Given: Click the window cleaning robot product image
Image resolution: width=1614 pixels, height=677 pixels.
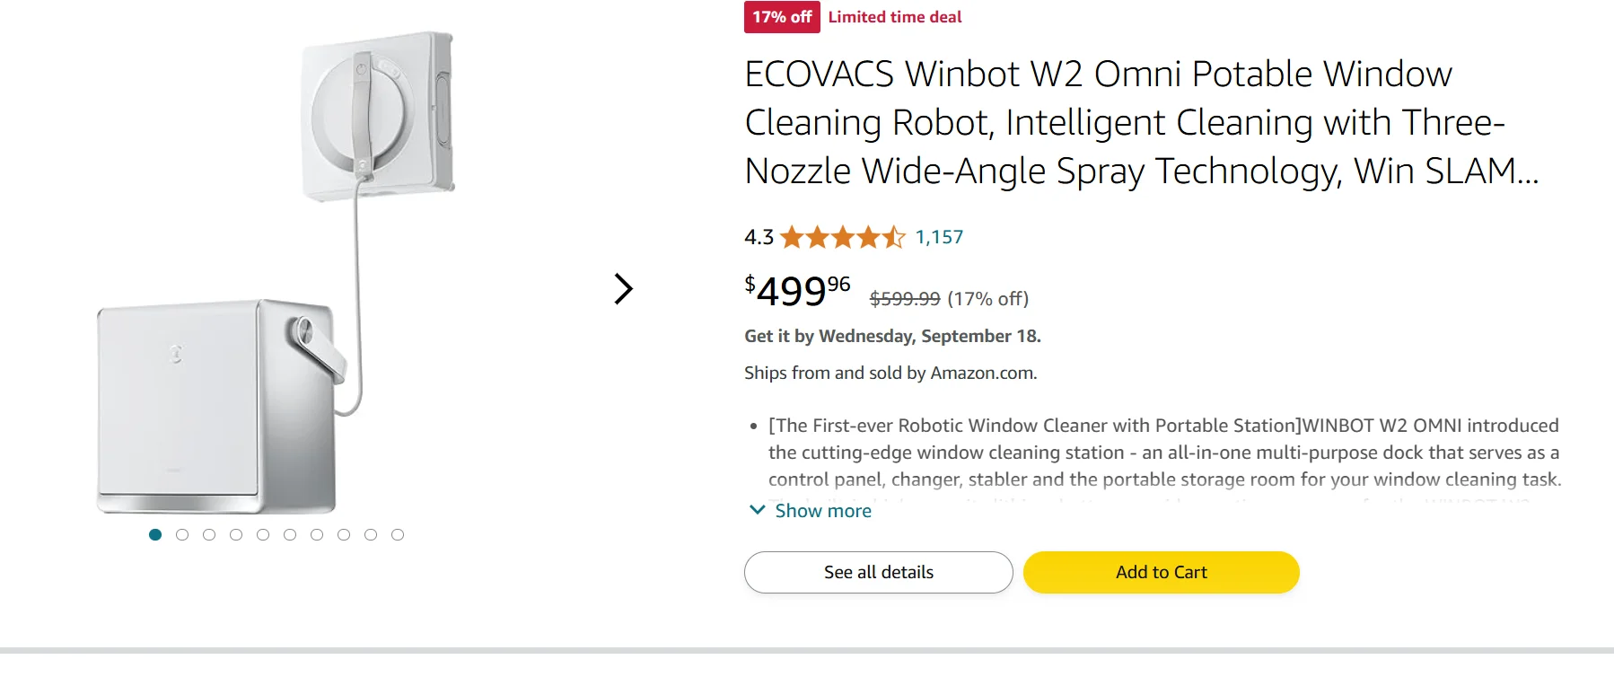Looking at the screenshot, I should [x=276, y=272].
